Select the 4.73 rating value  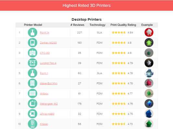point(130,124)
